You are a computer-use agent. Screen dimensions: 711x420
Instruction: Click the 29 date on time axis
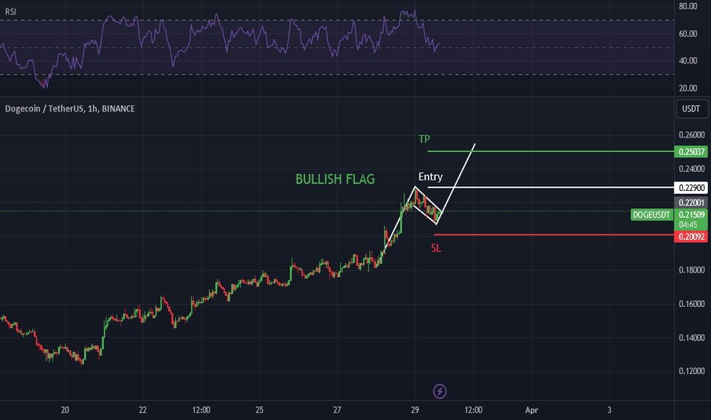415,410
